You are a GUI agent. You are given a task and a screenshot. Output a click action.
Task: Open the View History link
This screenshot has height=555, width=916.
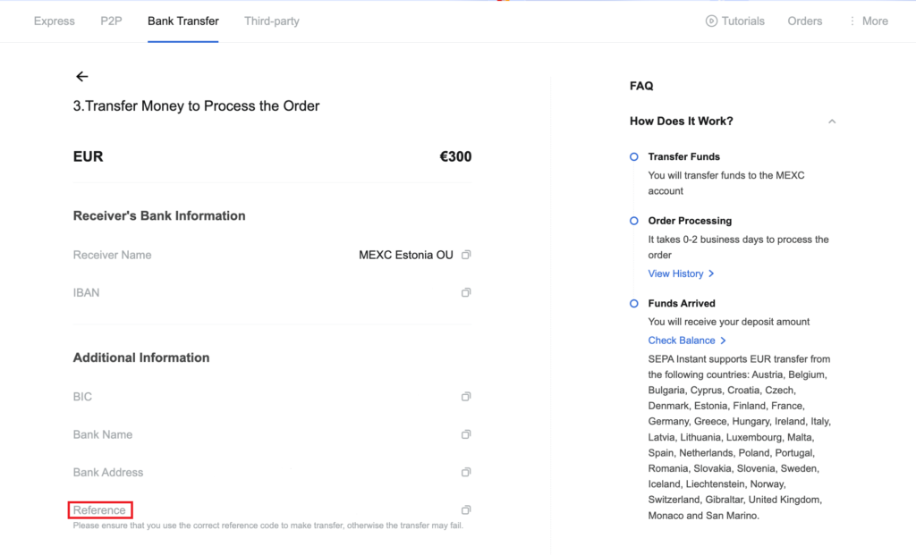coord(675,273)
